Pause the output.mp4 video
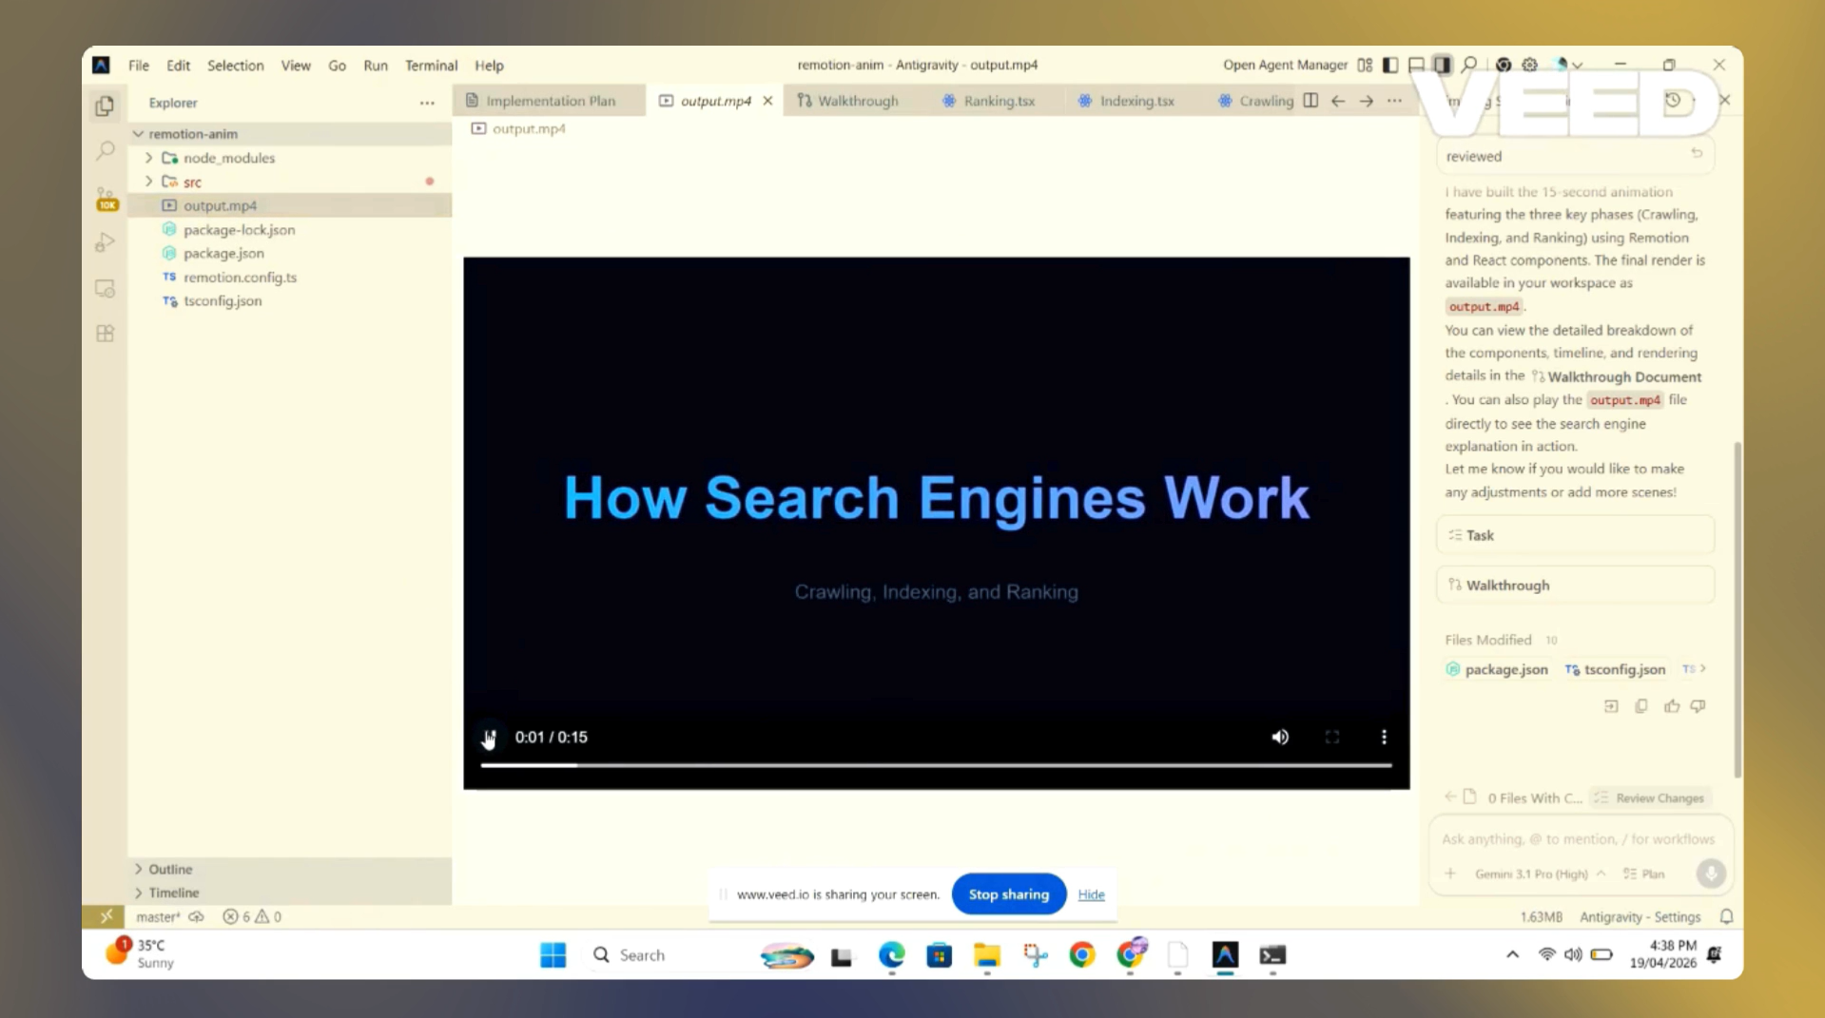The image size is (1825, 1018). (489, 737)
